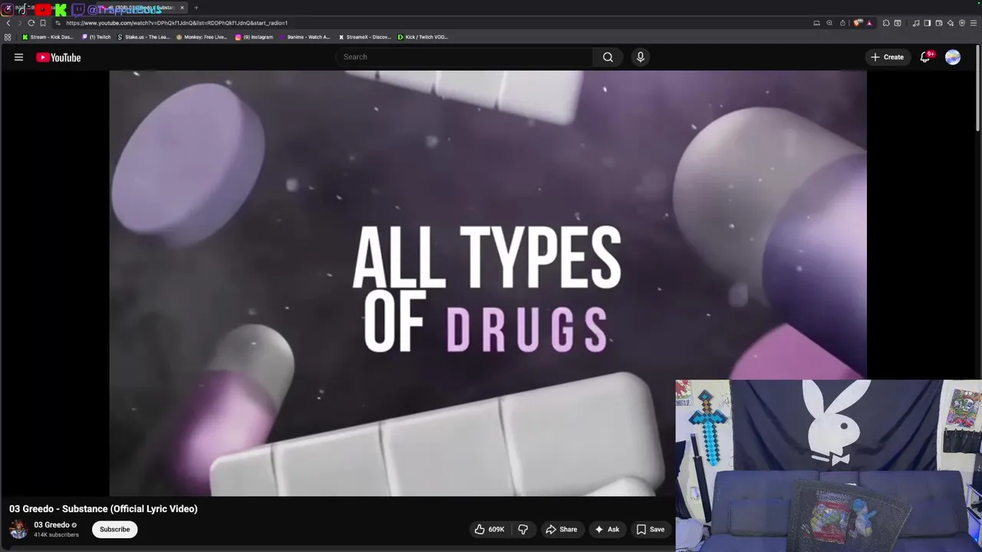Share the Substance video
This screenshot has width=982, height=552.
coord(561,529)
